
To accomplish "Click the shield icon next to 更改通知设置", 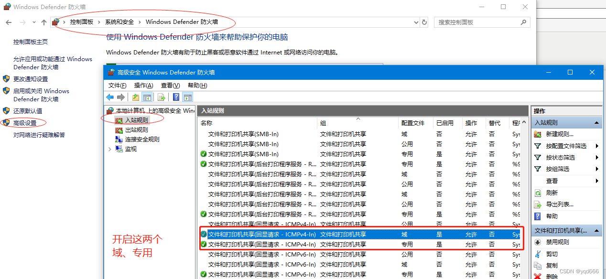I will pyautogui.click(x=6, y=79).
